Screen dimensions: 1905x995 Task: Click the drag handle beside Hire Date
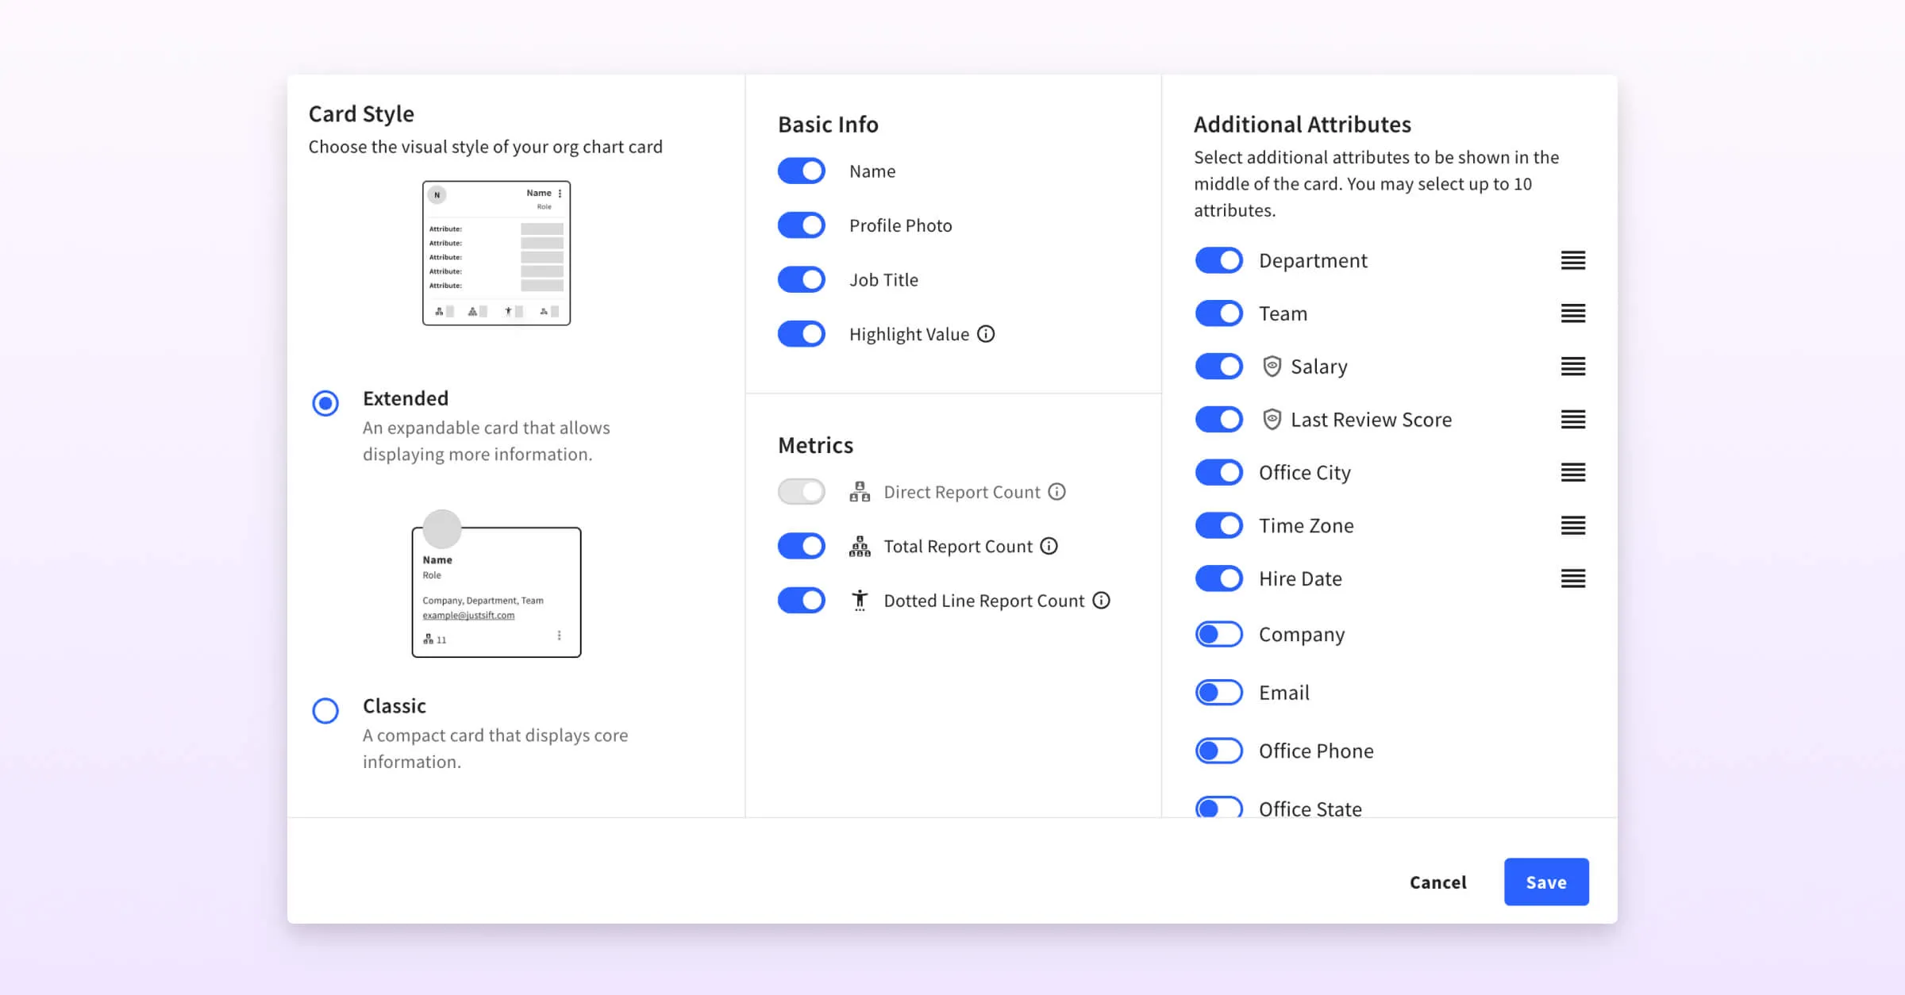tap(1572, 578)
